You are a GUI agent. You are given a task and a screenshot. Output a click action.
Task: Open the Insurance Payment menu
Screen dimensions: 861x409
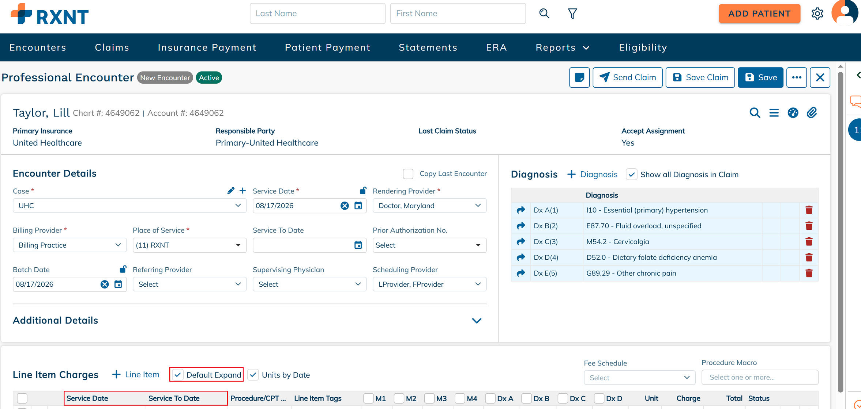tap(207, 47)
